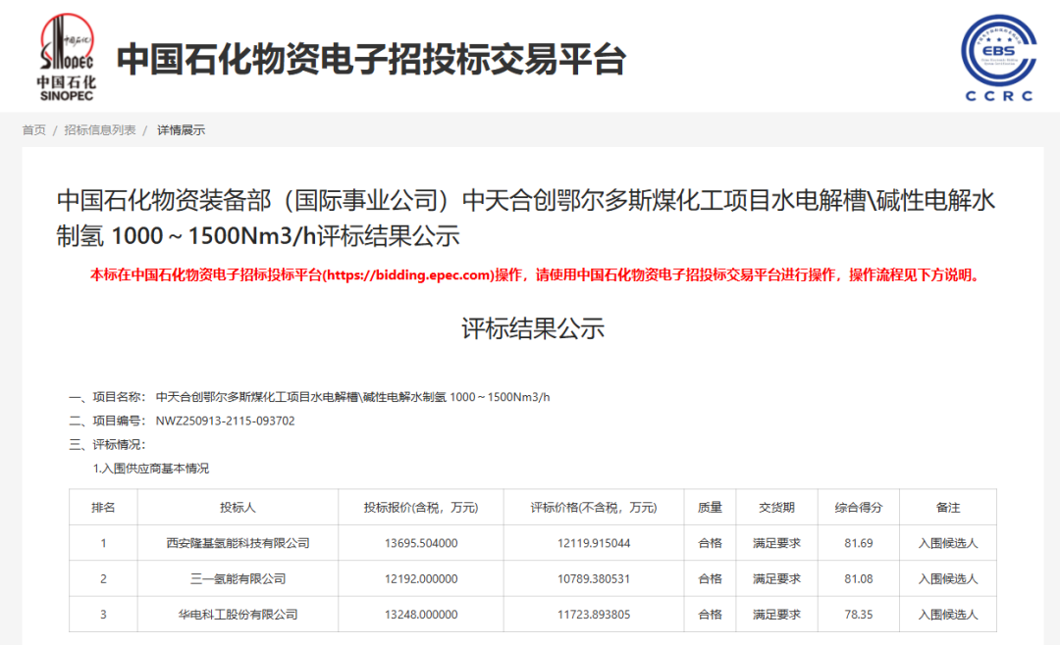Image resolution: width=1060 pixels, height=645 pixels.
Task: Click the Sinopec 中国石化 logo
Action: point(65,56)
